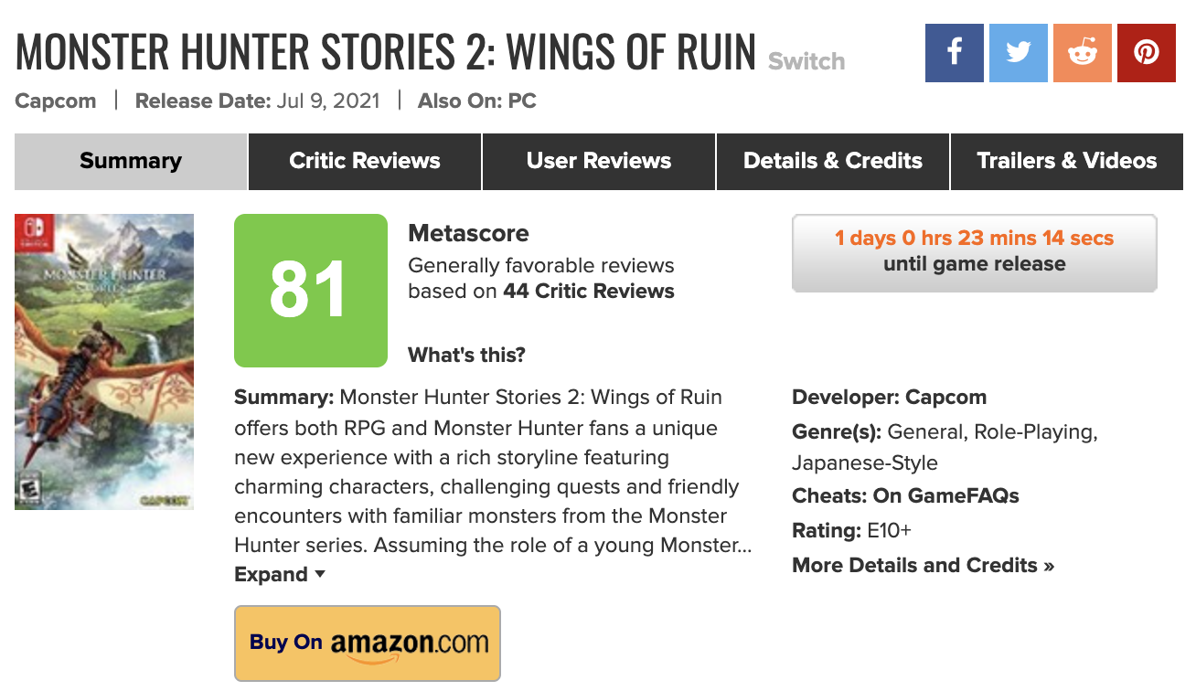The height and width of the screenshot is (691, 1196).
Task: Open the What's this? link
Action: point(466,355)
